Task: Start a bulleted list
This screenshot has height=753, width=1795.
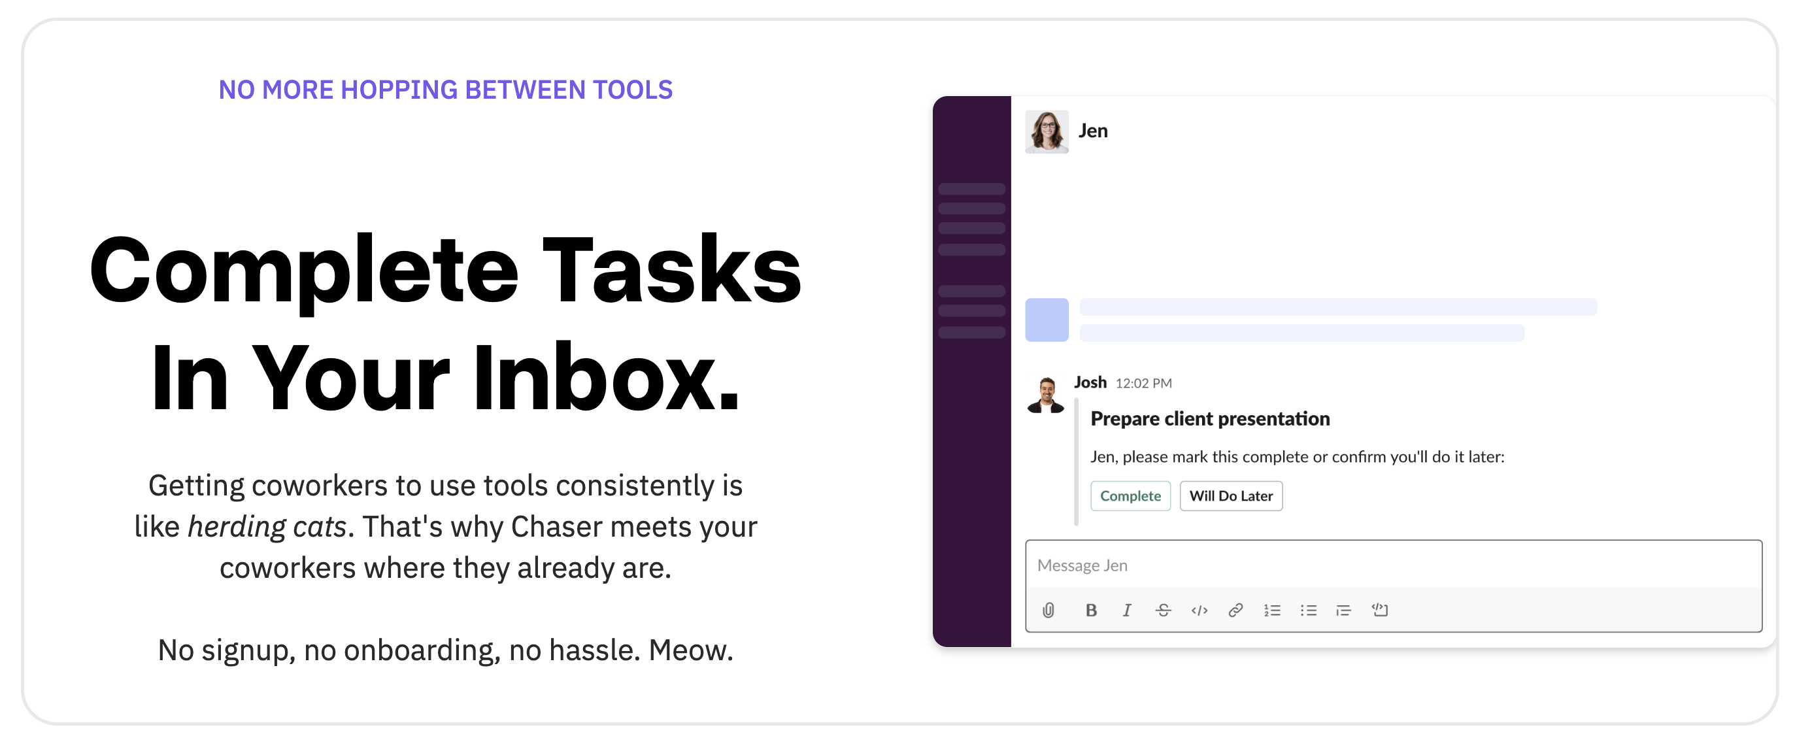Action: pyautogui.click(x=1308, y=611)
